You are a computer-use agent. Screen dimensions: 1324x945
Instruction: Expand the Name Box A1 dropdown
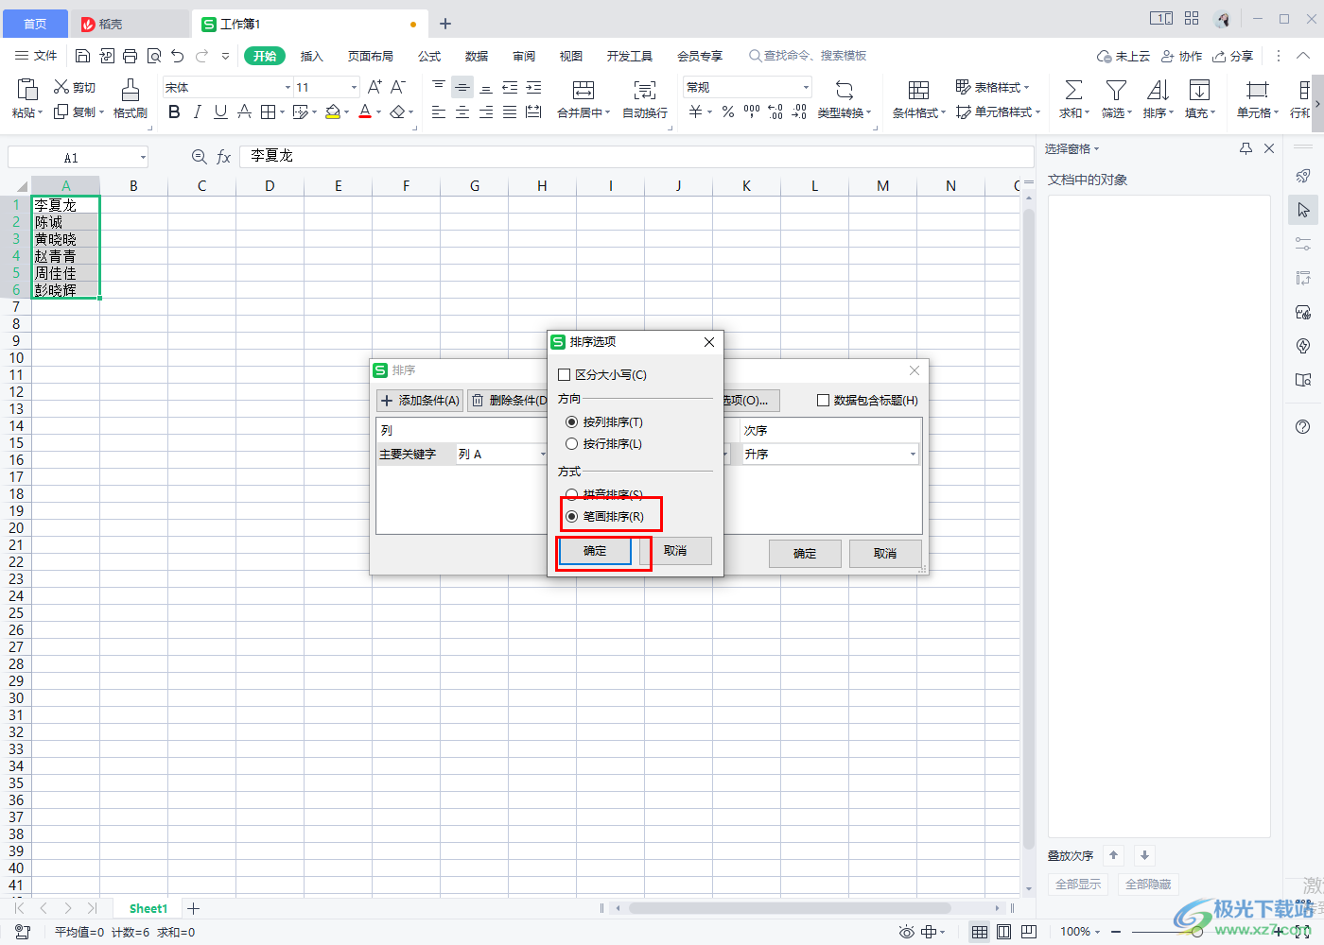[143, 158]
